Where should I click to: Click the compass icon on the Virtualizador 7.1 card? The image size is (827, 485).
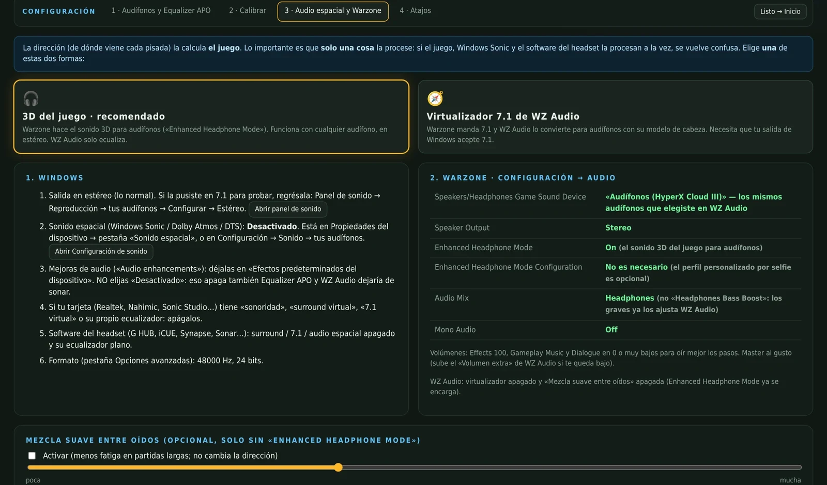(x=435, y=99)
